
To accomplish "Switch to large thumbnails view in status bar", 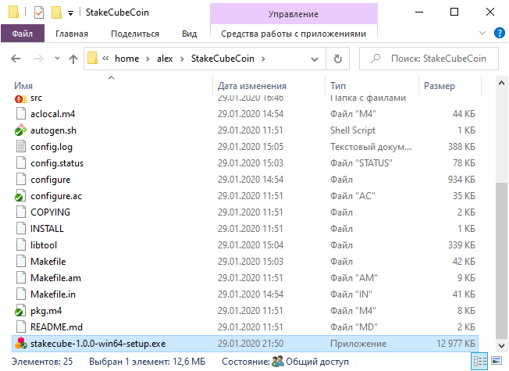I will (497, 361).
